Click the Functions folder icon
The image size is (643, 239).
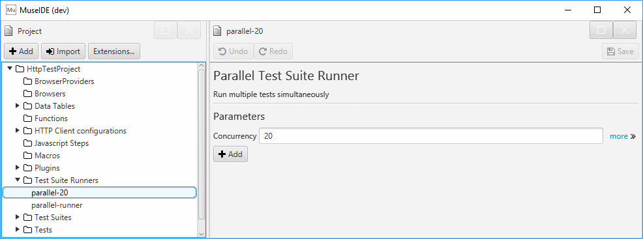tap(27, 119)
